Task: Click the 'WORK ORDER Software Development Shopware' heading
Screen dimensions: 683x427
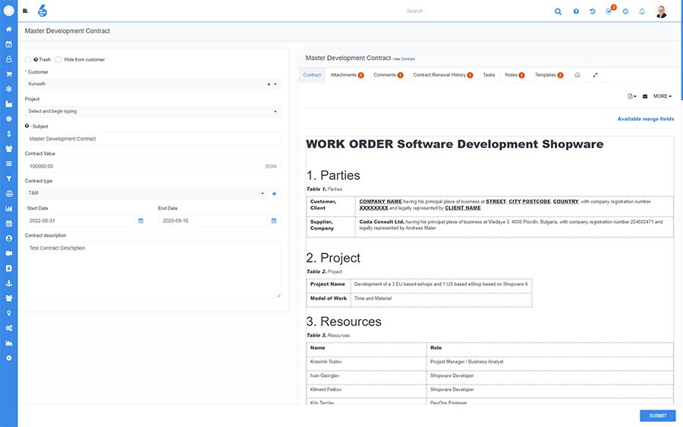Action: (455, 144)
